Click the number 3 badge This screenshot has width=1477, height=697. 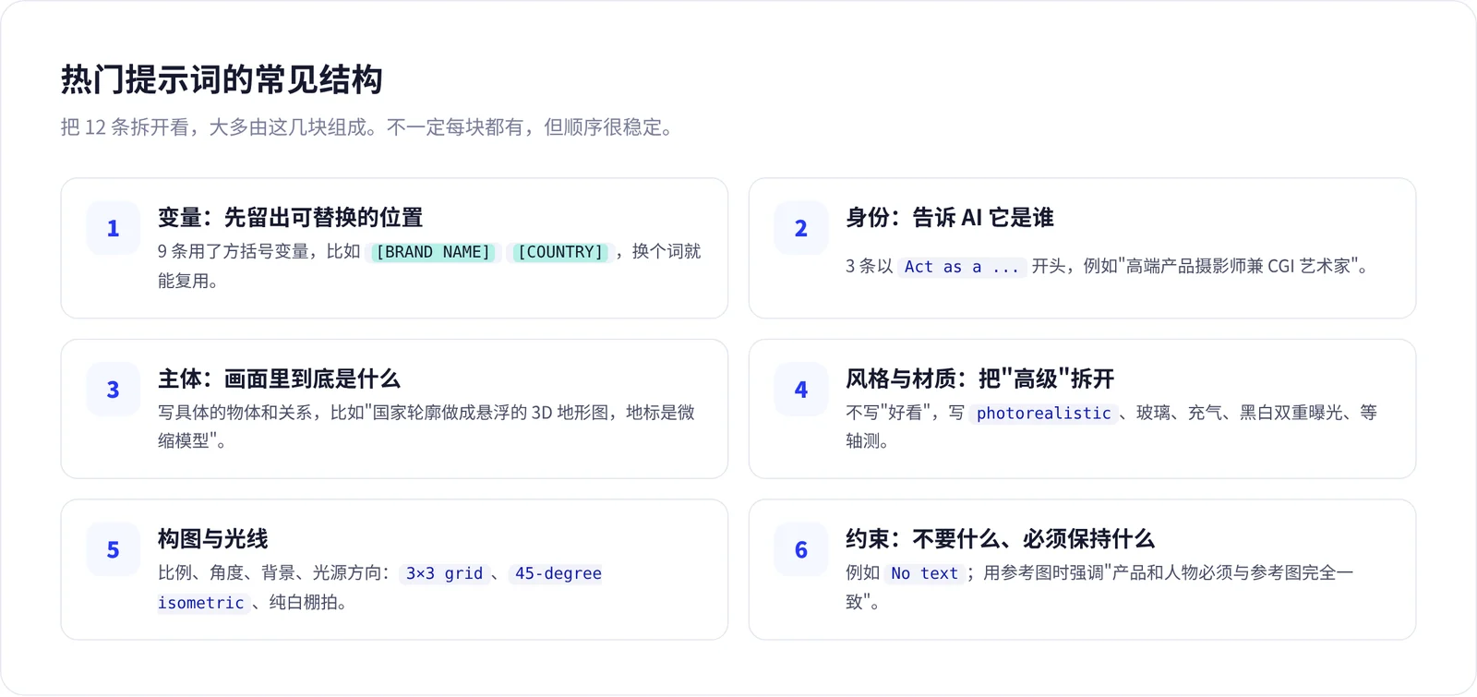click(113, 390)
